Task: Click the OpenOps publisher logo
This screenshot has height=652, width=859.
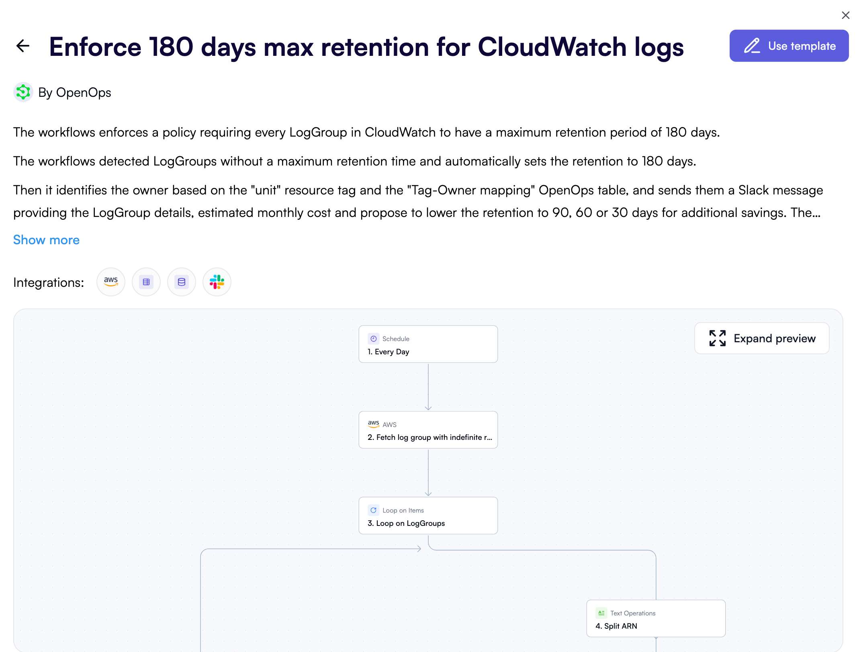Action: click(23, 92)
